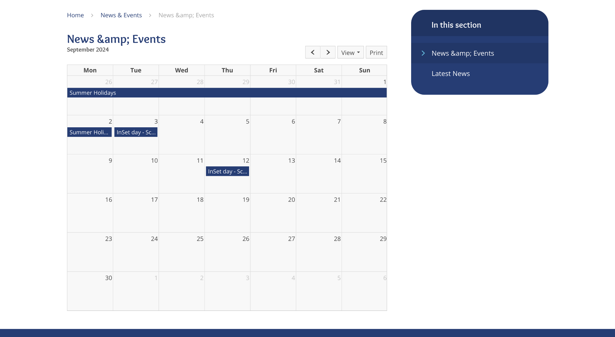Expand the News &amp; Events sidebar expander
Image resolution: width=615 pixels, height=337 pixels.
[423, 53]
